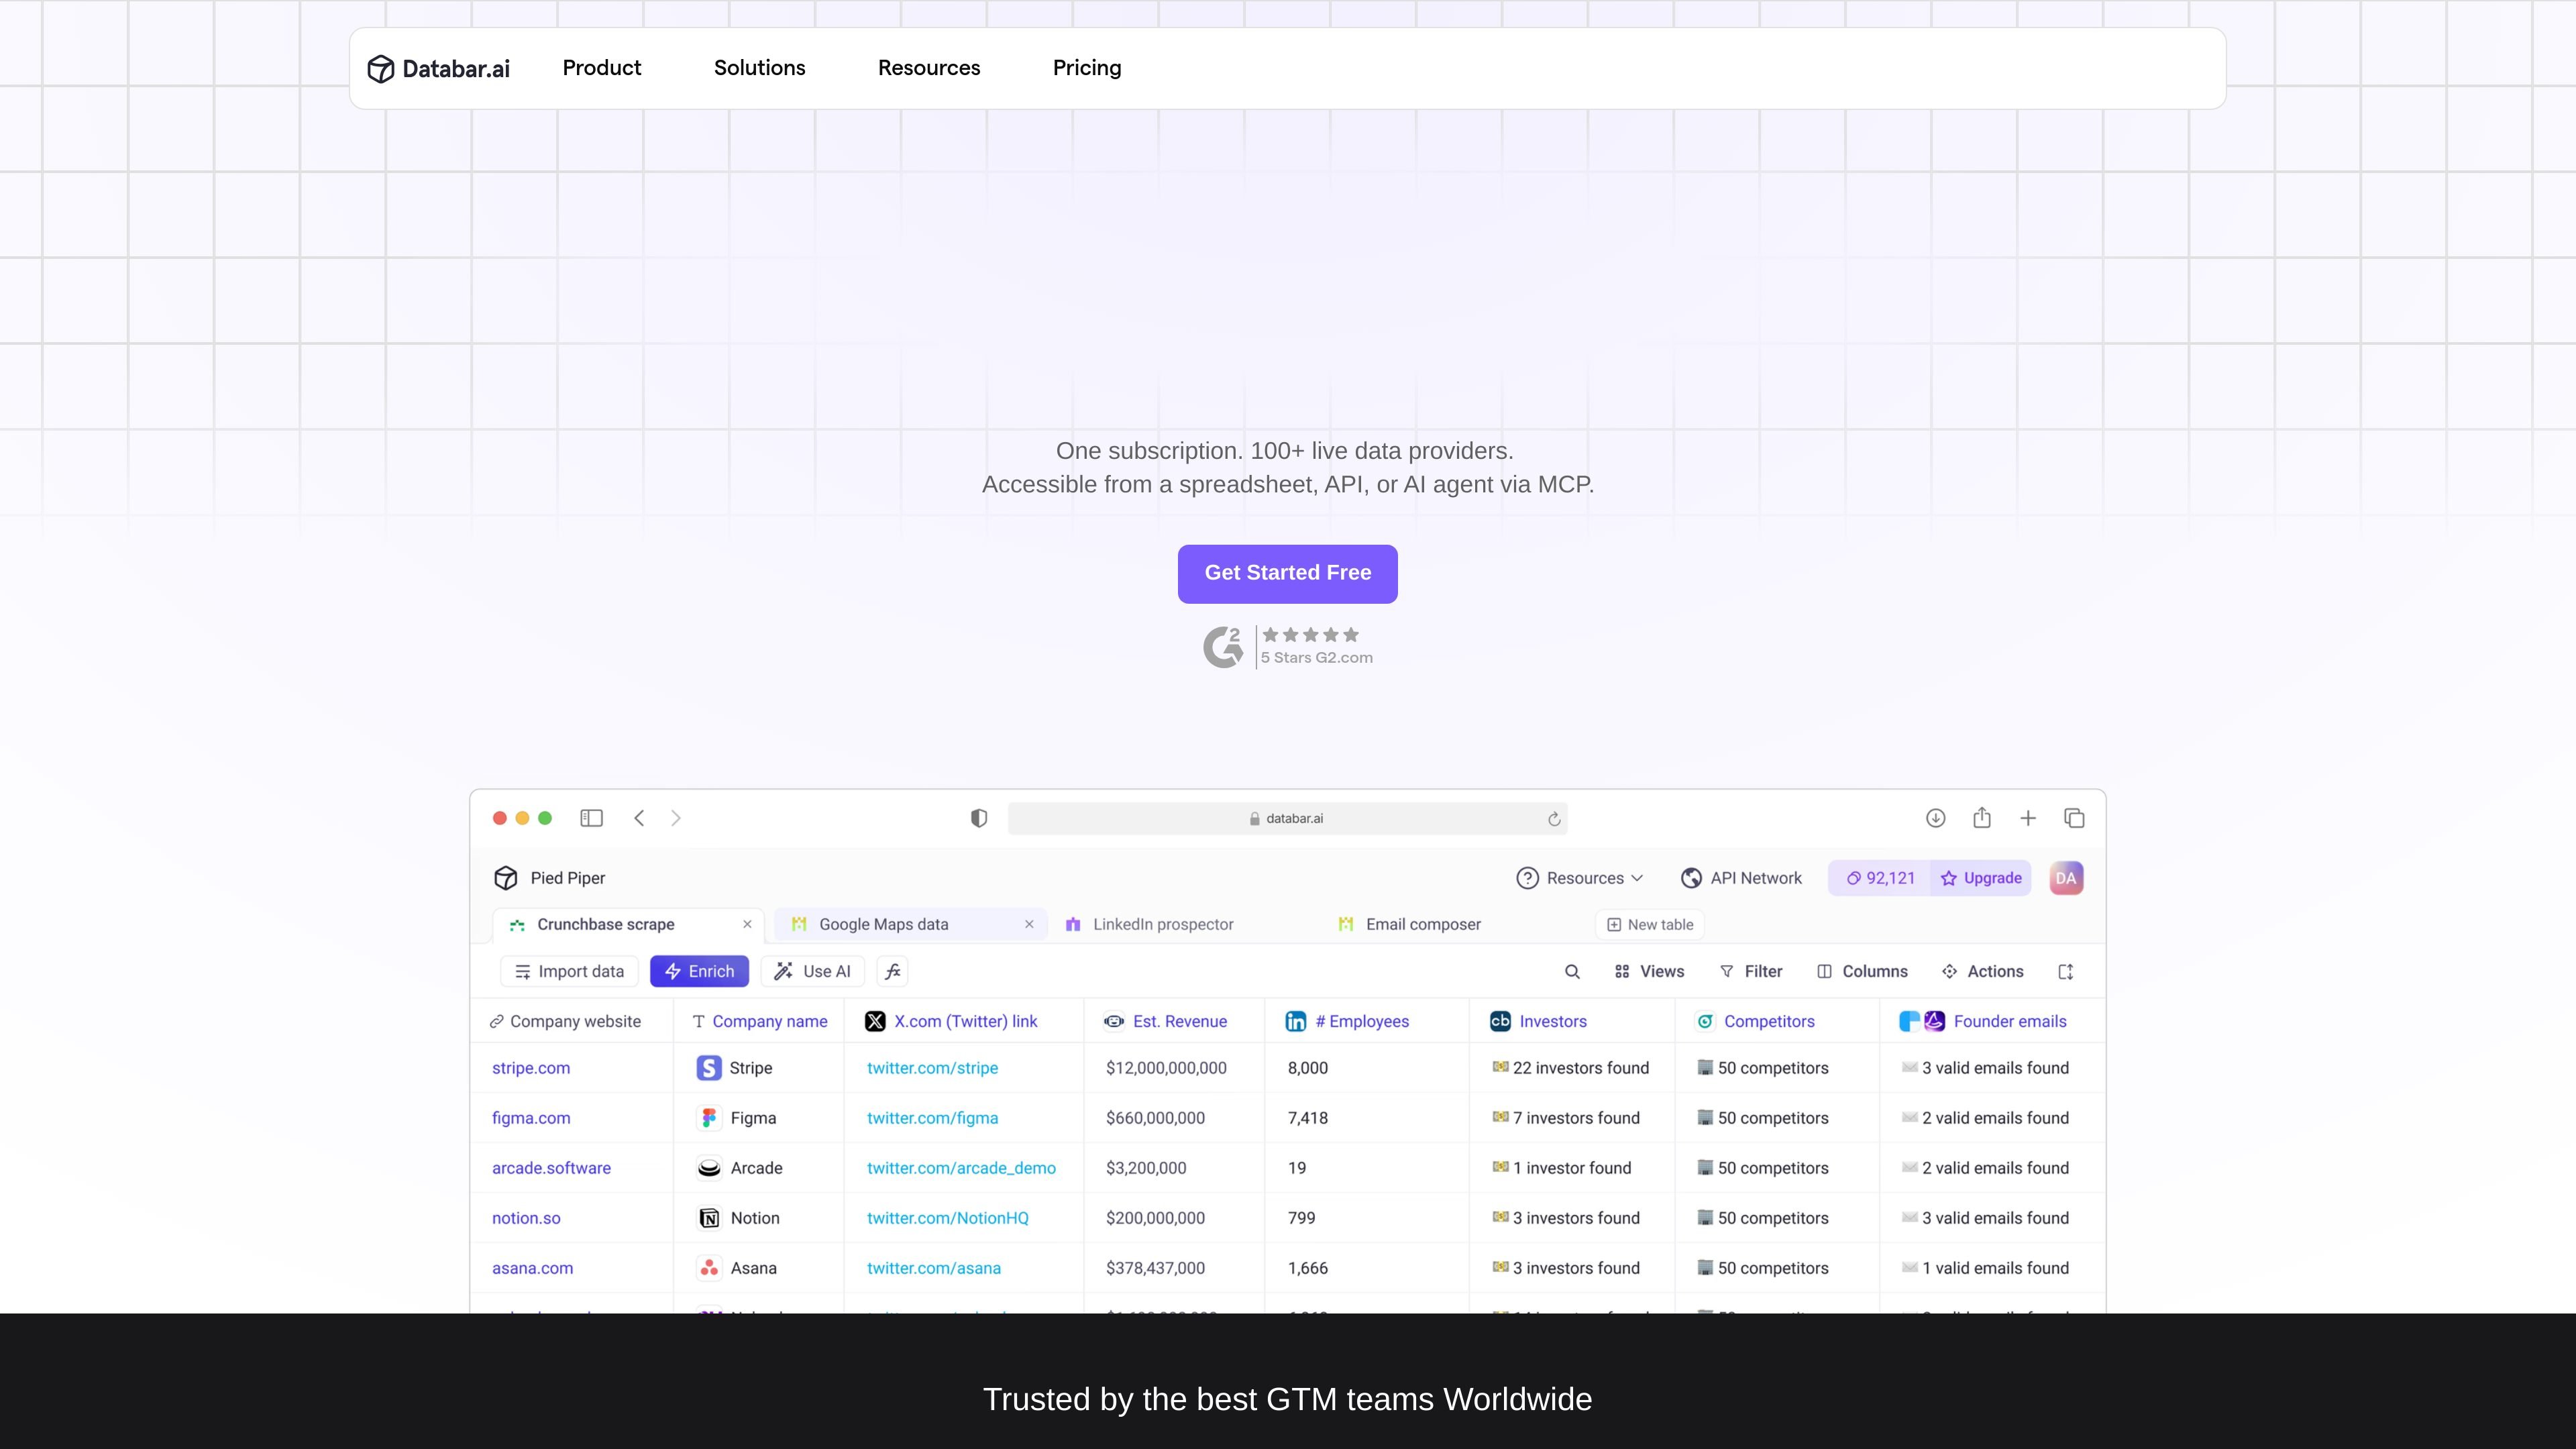Click the Upgrade button
2576x1449 pixels.
tap(1981, 878)
